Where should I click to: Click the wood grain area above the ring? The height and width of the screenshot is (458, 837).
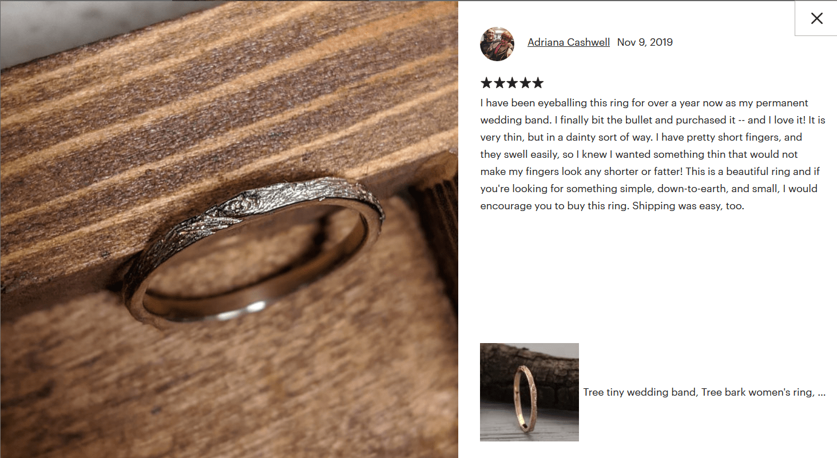point(229,86)
